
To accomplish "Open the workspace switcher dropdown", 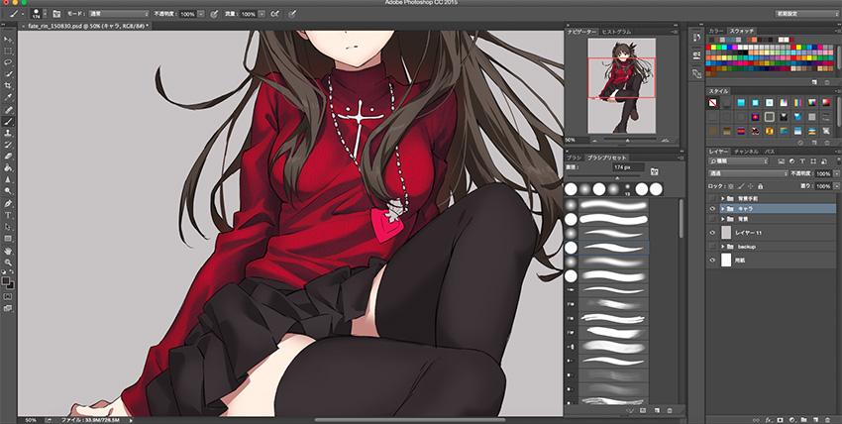I will pos(806,14).
